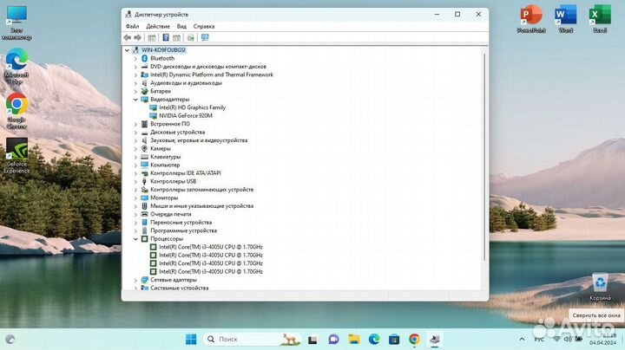Open Excel desktop shortcut
This screenshot has width=625, height=350.
600,19
